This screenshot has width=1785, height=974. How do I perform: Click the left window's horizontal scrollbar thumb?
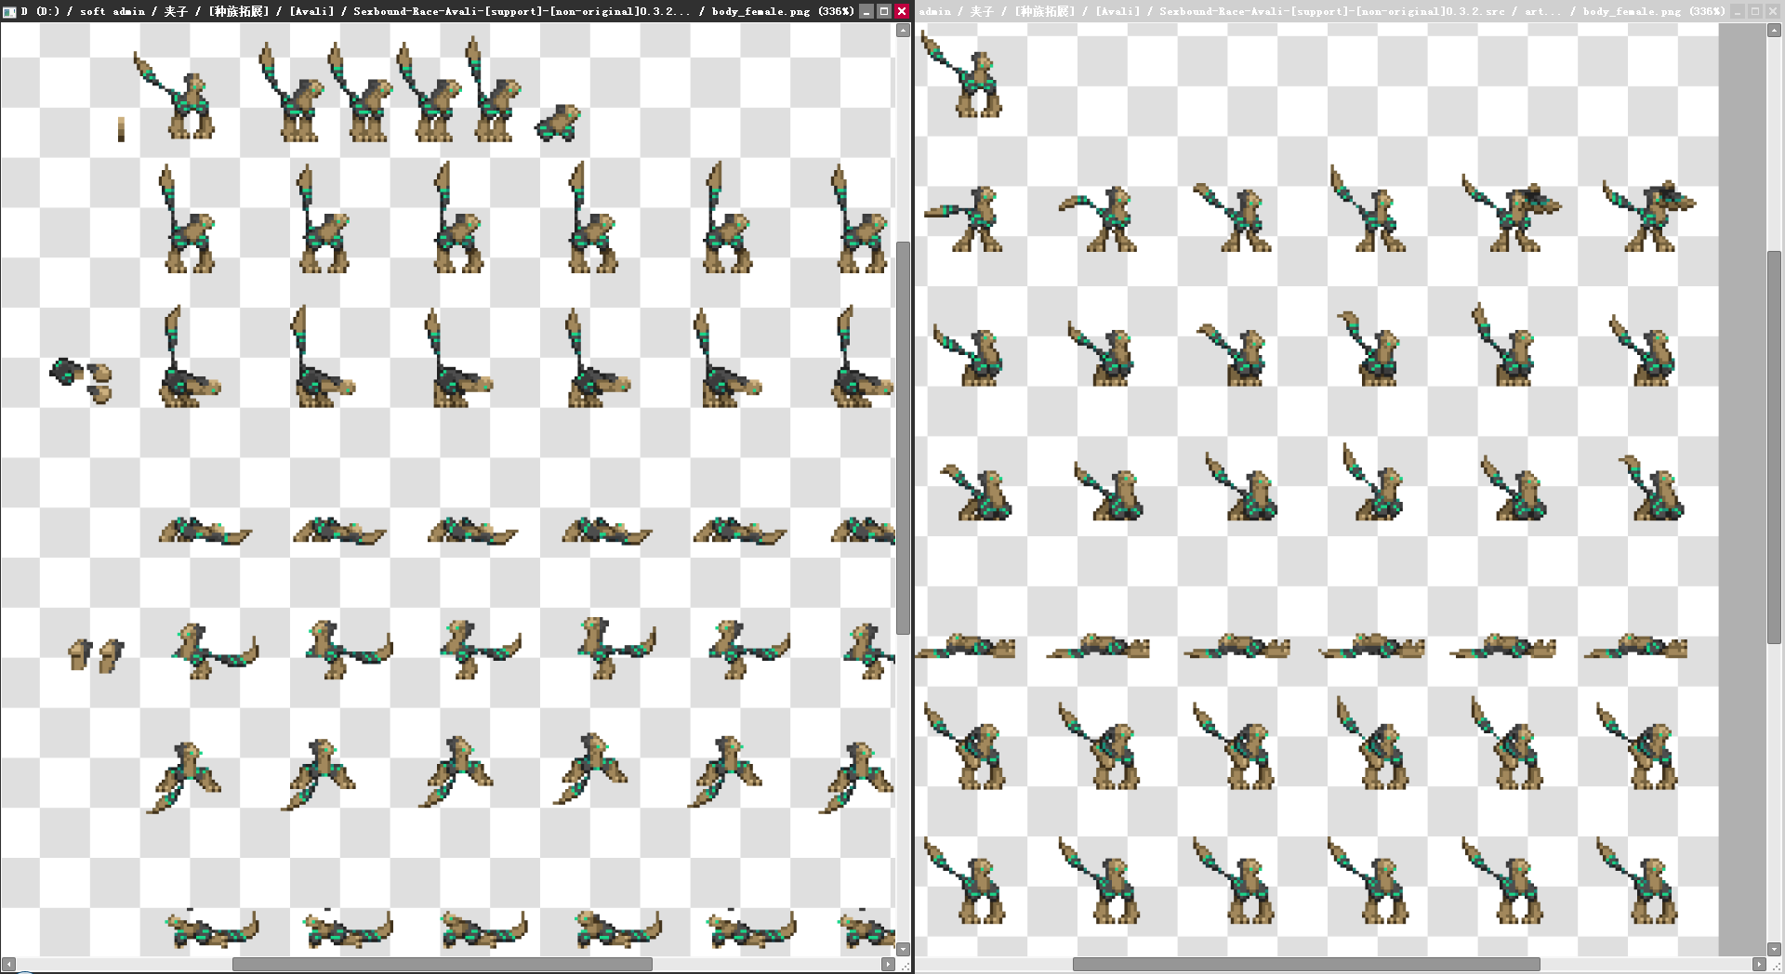443,964
